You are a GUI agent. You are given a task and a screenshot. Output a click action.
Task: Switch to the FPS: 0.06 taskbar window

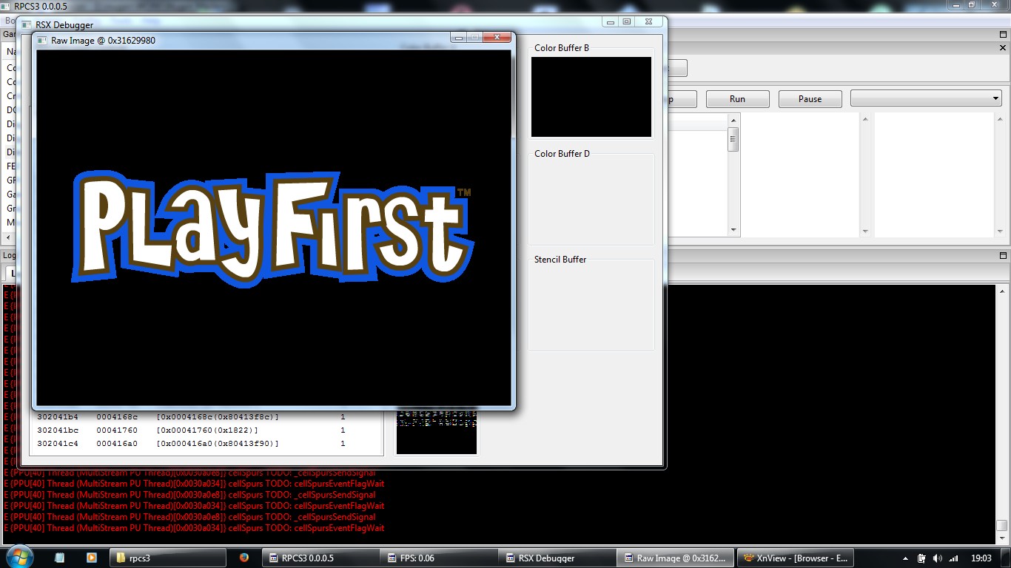pos(438,558)
